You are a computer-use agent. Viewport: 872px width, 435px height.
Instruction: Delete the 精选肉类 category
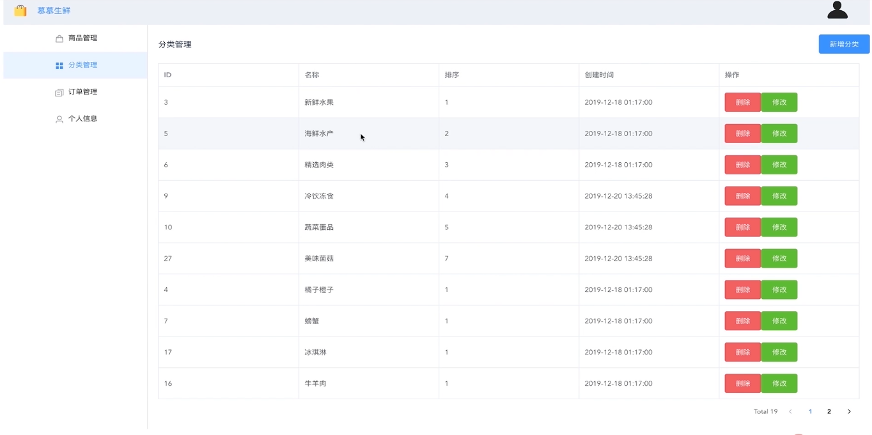click(x=742, y=165)
